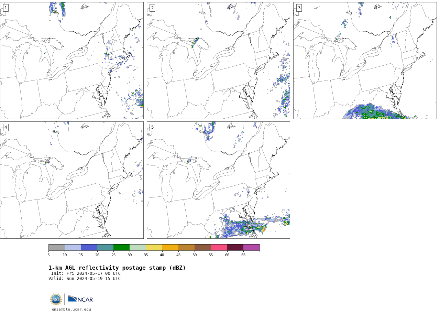Click the dark green 25-30 dBZ swatch
Viewport: 440px width, 313px height.
(x=121, y=248)
